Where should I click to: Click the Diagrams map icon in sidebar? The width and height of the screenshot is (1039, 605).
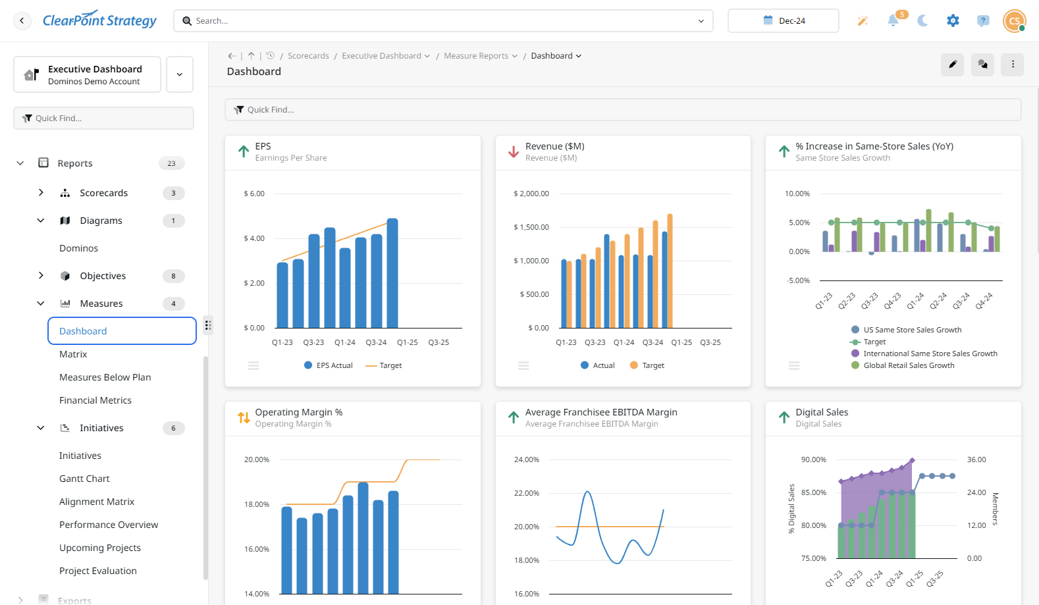coord(65,221)
